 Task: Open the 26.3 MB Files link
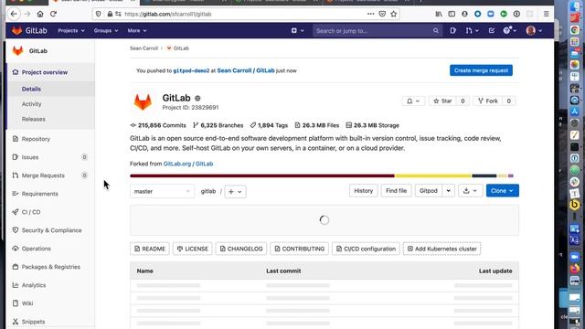317,125
